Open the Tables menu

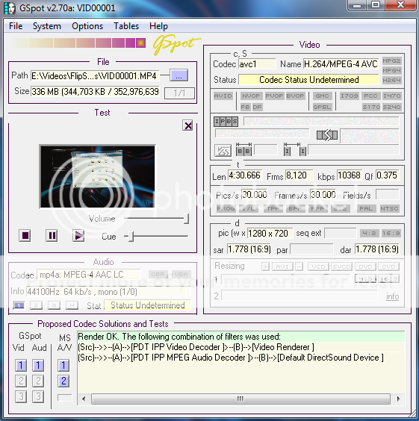point(126,26)
